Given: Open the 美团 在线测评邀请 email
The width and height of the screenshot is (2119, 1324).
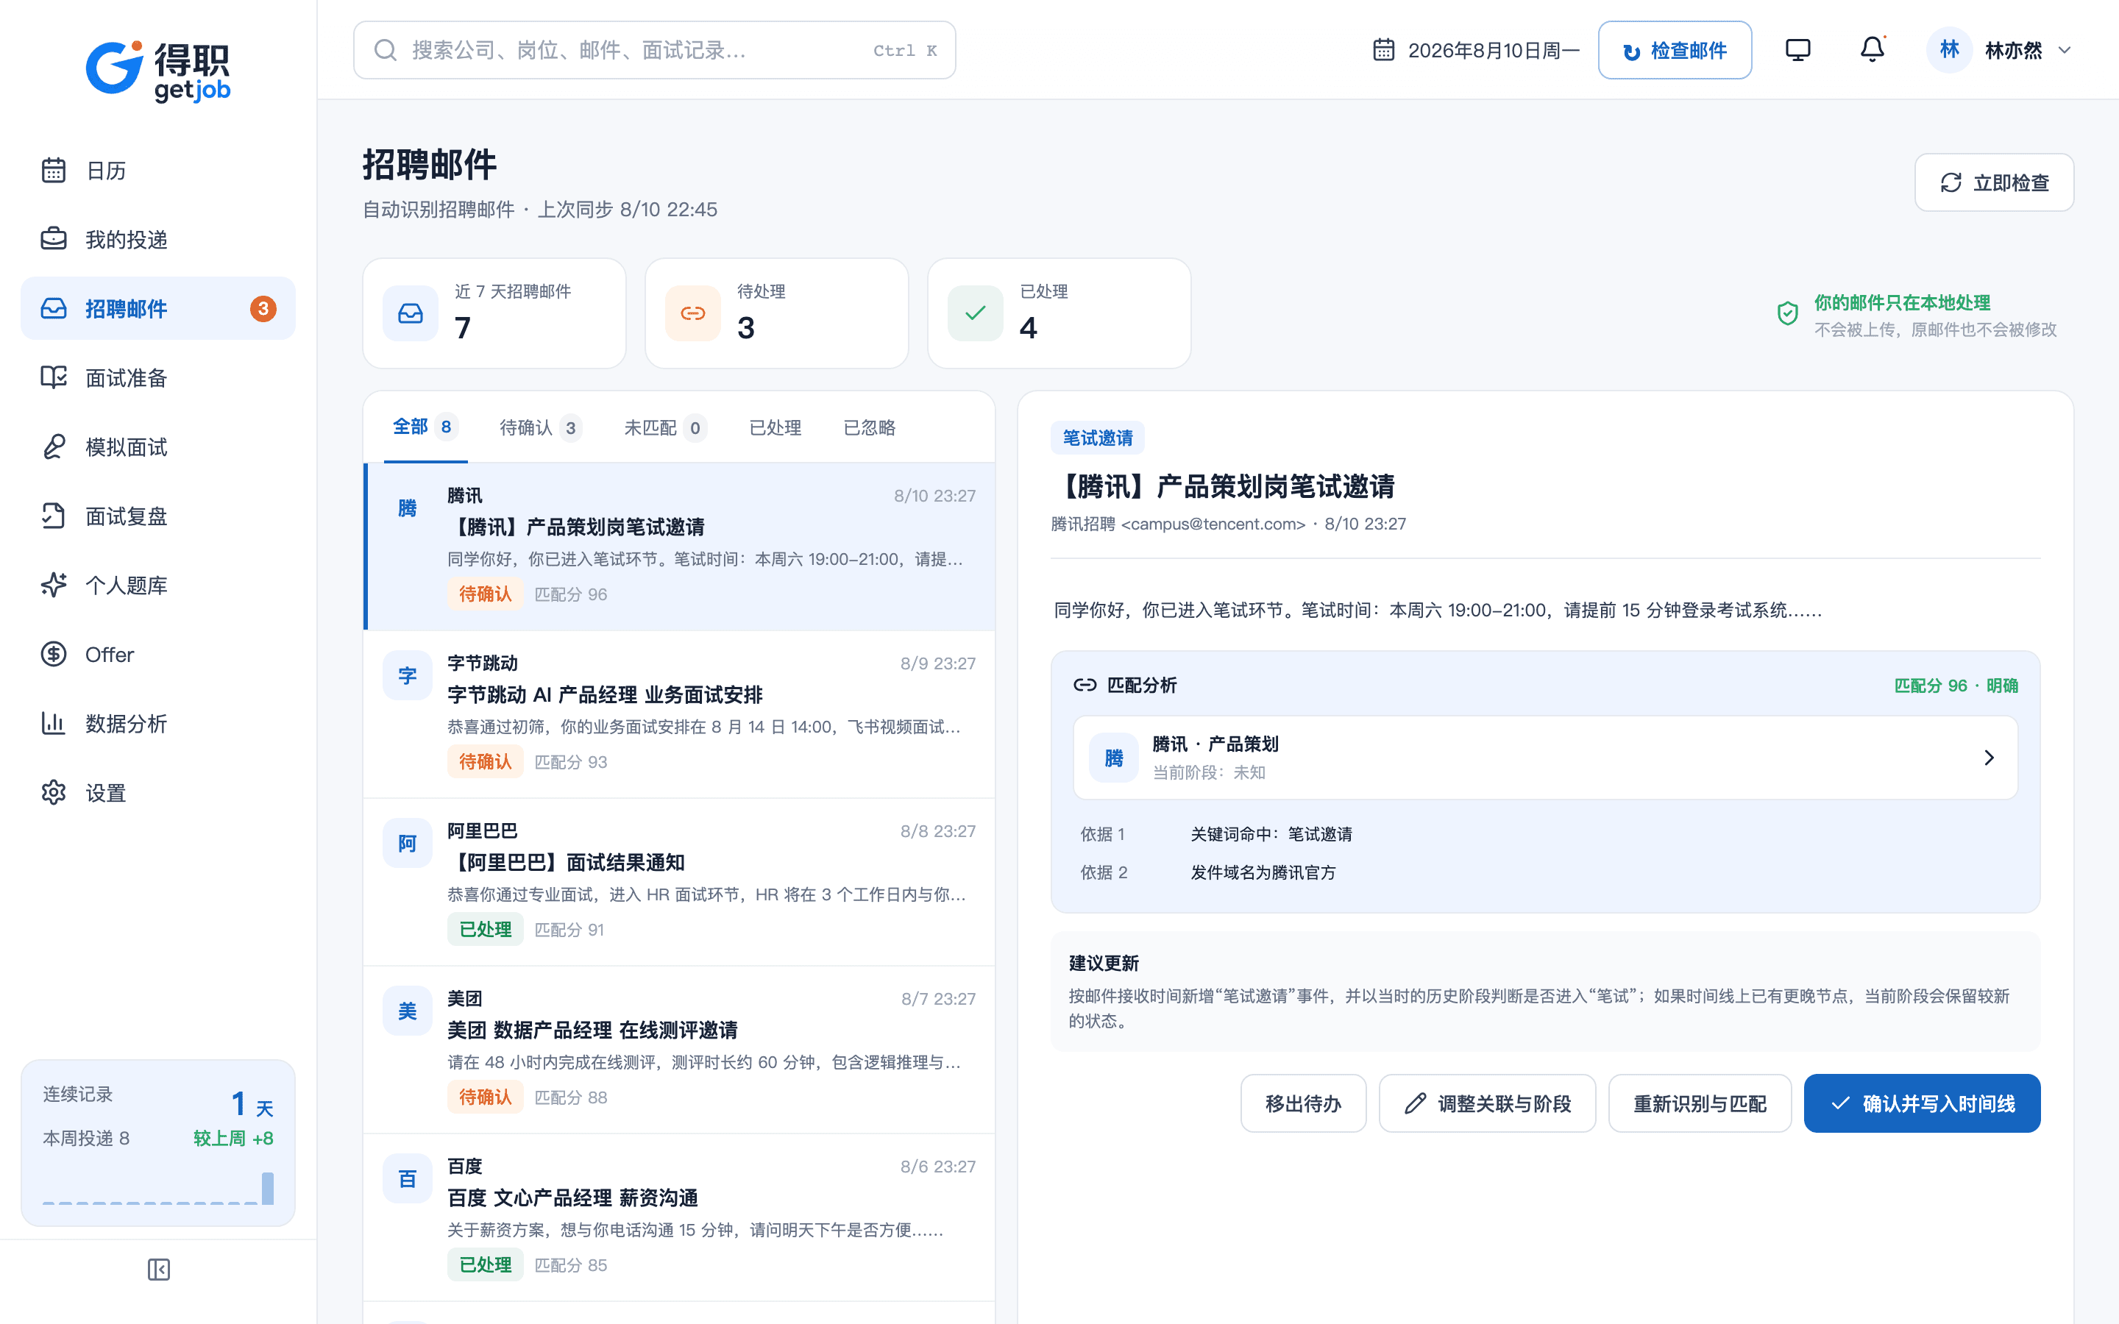Looking at the screenshot, I should (680, 1049).
